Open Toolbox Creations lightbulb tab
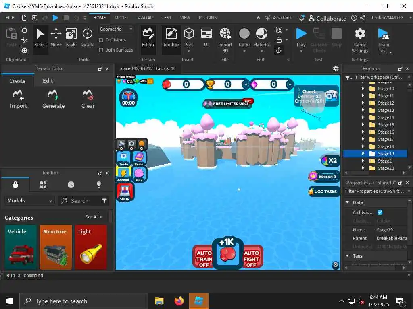The height and width of the screenshot is (309, 413). coord(99,185)
